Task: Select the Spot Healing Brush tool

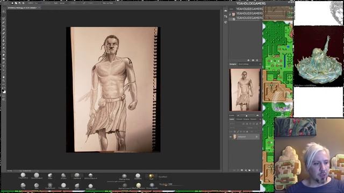Action: (3, 33)
